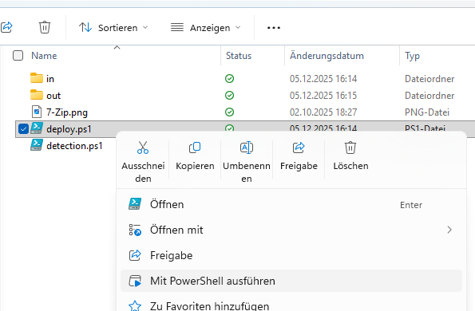Select the 'out' folder name
This screenshot has height=311, width=475.
[x=53, y=96]
